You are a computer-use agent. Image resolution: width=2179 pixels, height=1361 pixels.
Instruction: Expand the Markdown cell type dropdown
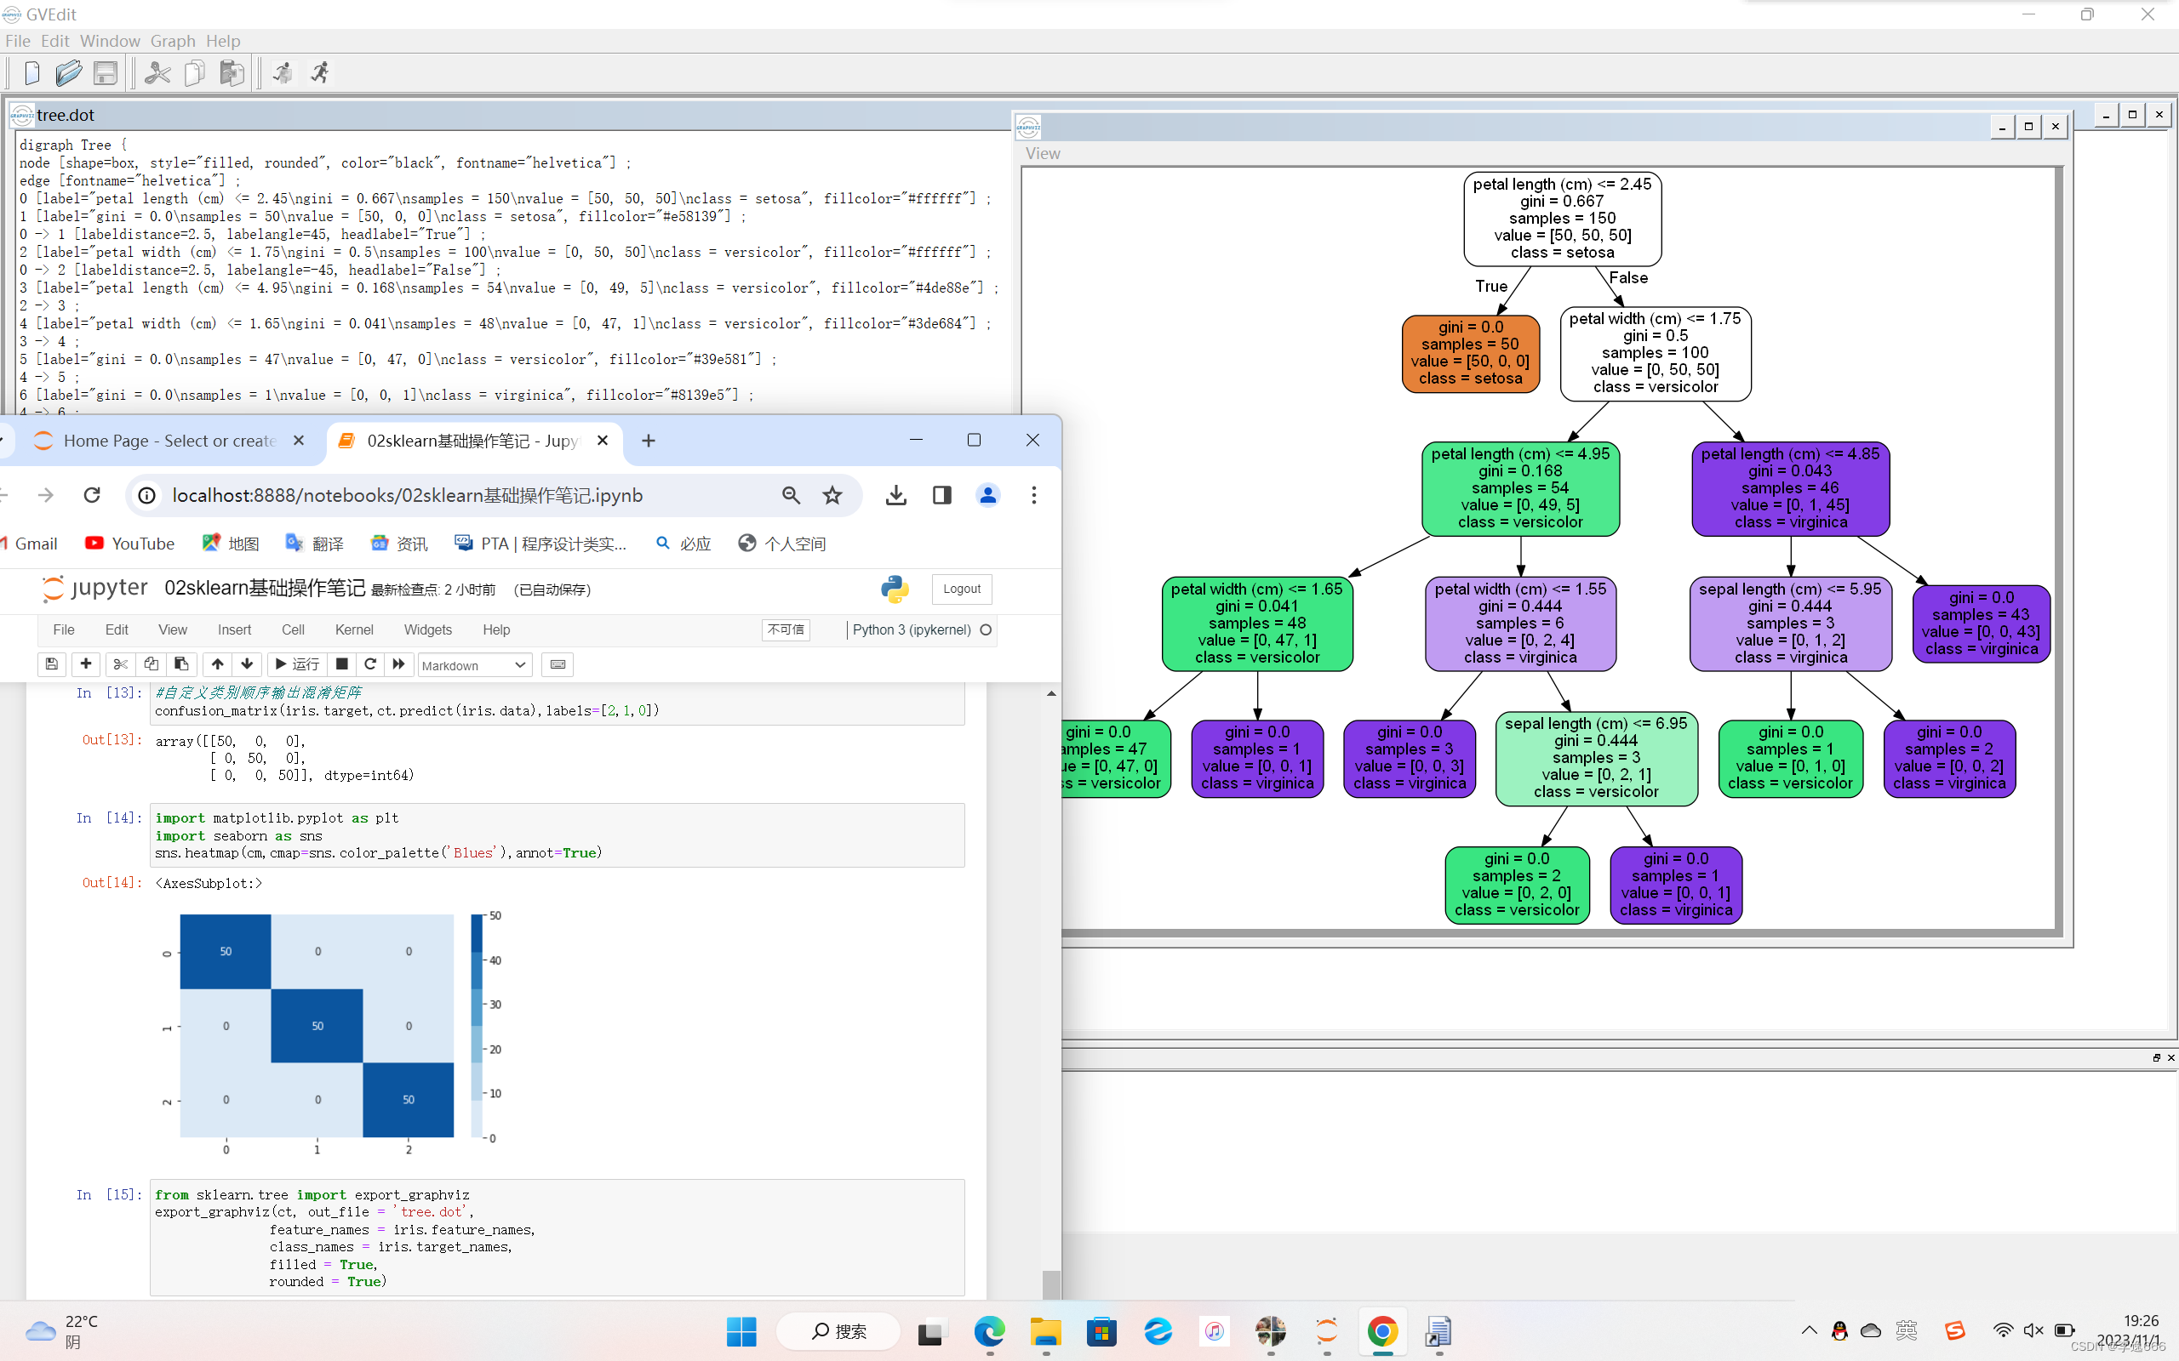click(x=473, y=665)
